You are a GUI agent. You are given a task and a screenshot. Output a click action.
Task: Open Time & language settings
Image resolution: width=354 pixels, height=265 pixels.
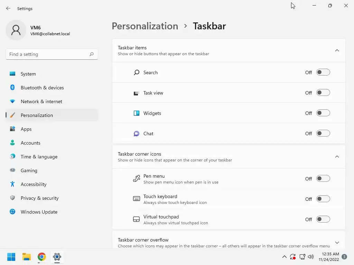(52, 156)
